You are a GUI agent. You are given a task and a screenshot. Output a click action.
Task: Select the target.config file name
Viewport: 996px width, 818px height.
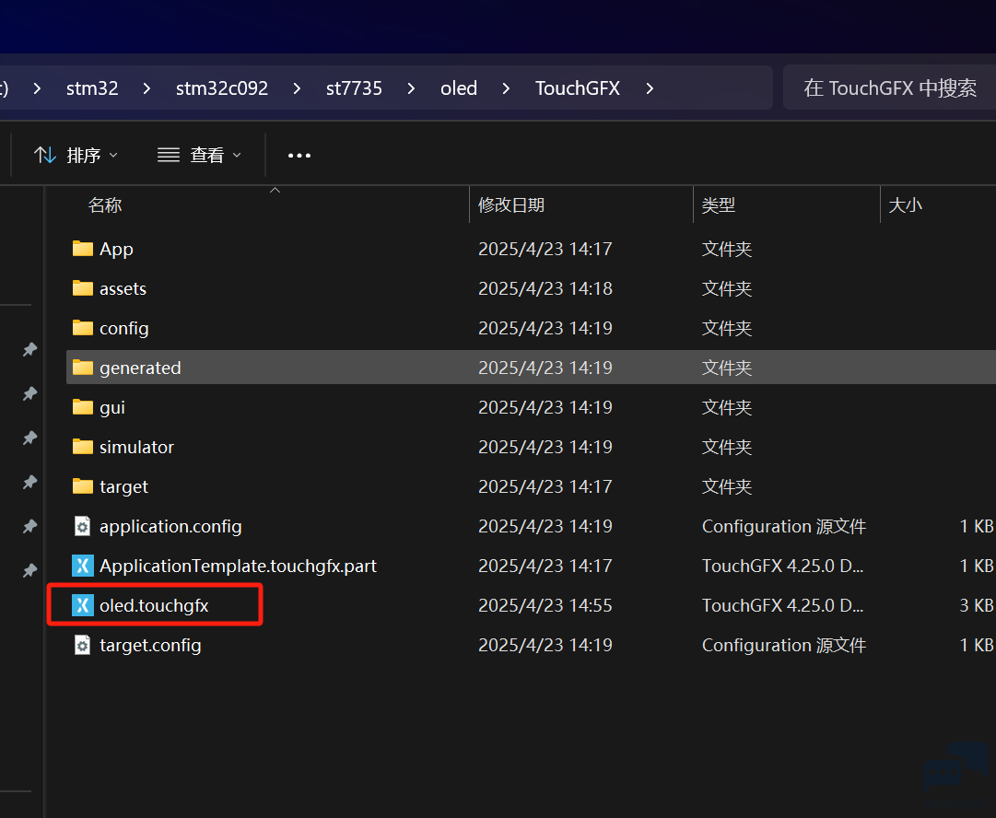[150, 645]
